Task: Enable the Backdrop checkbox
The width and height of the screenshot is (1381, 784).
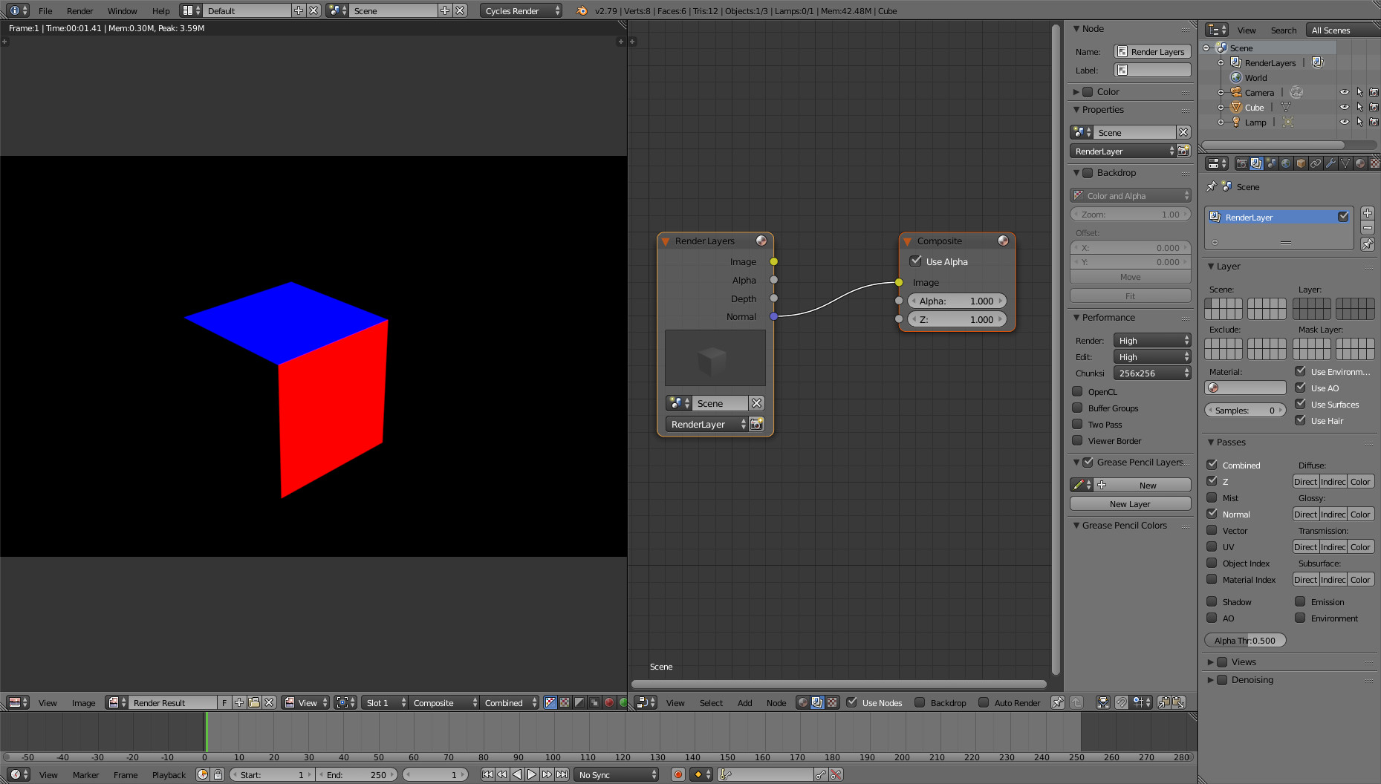Action: click(x=921, y=702)
